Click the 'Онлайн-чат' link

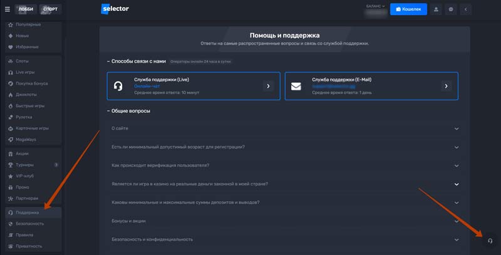point(148,86)
